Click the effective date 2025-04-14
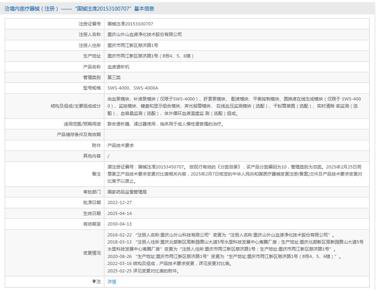376x290 pixels. pos(120,213)
